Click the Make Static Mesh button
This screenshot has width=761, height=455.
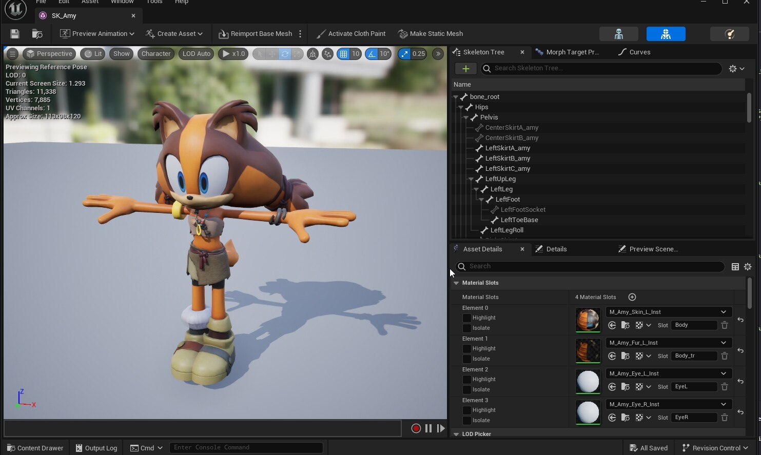point(431,34)
